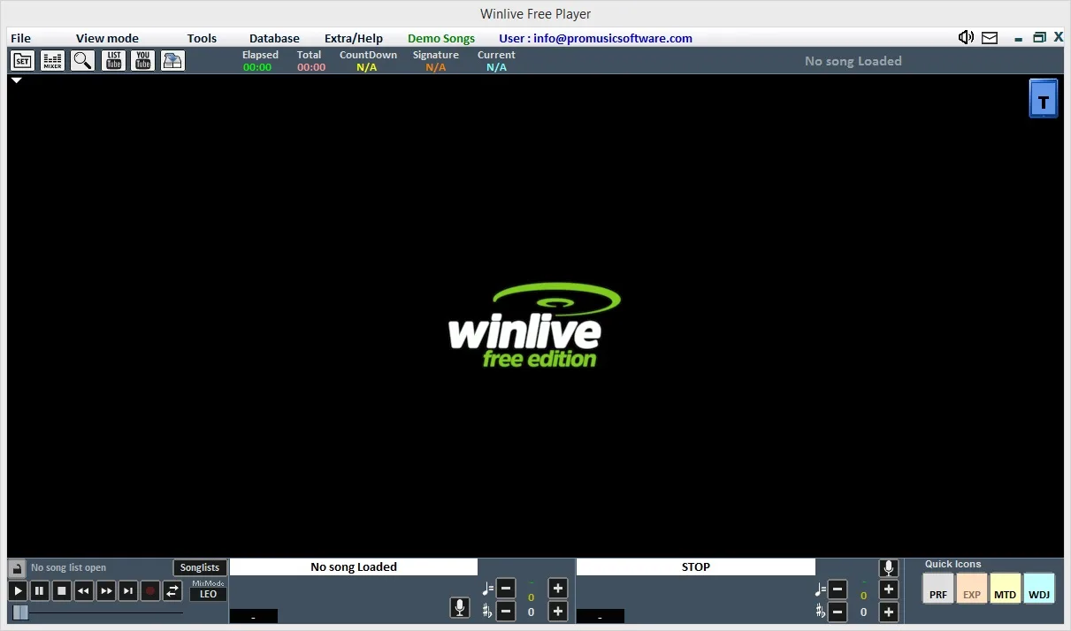Click the left 'No song Loaded' title field
Image resolution: width=1071 pixels, height=631 pixels.
click(x=354, y=567)
